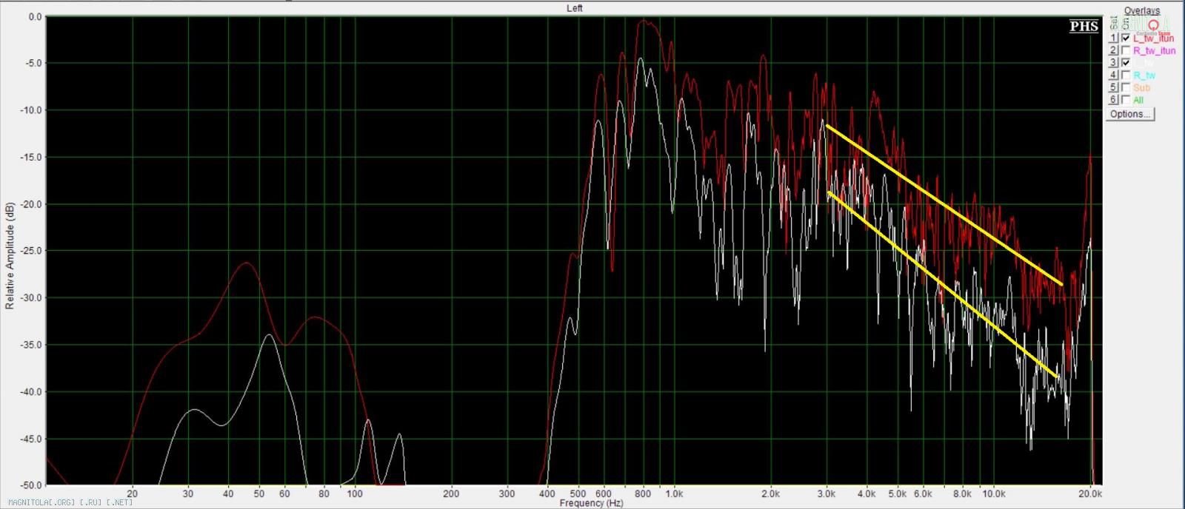
Task: Disable the L_tw_itun overlay checkbox
Action: point(1126,38)
